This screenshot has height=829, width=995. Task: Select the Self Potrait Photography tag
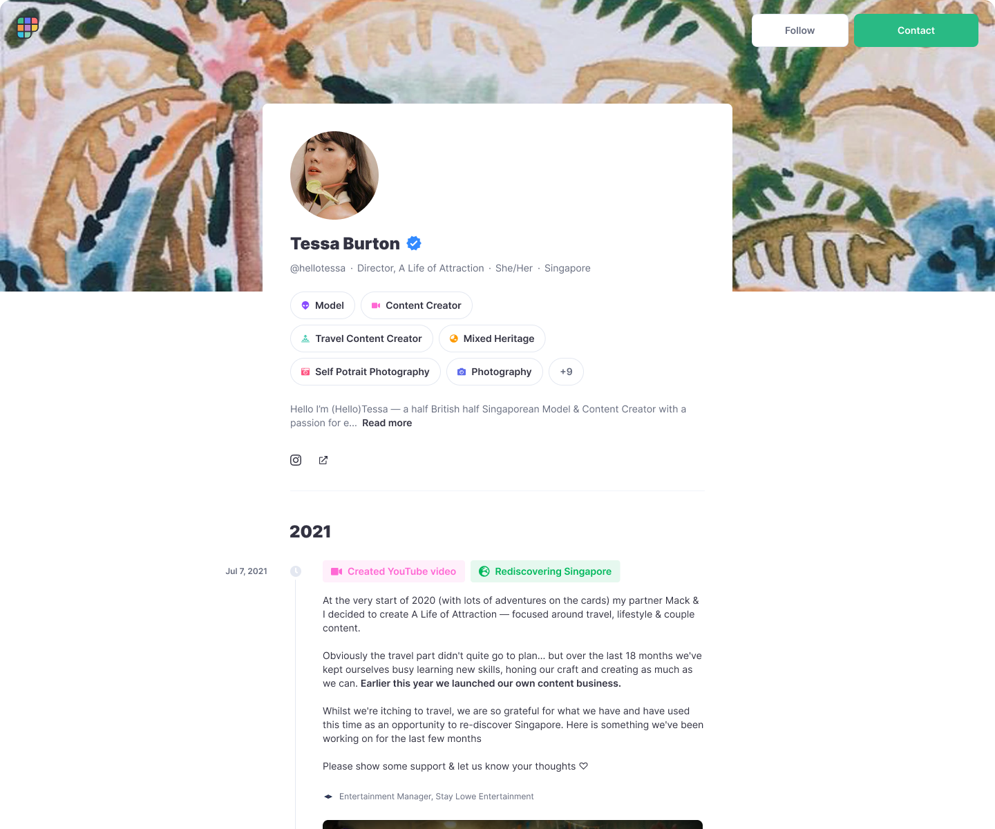366,372
